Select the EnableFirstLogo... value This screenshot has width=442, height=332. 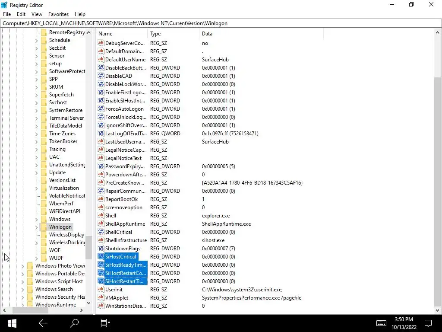click(x=125, y=92)
